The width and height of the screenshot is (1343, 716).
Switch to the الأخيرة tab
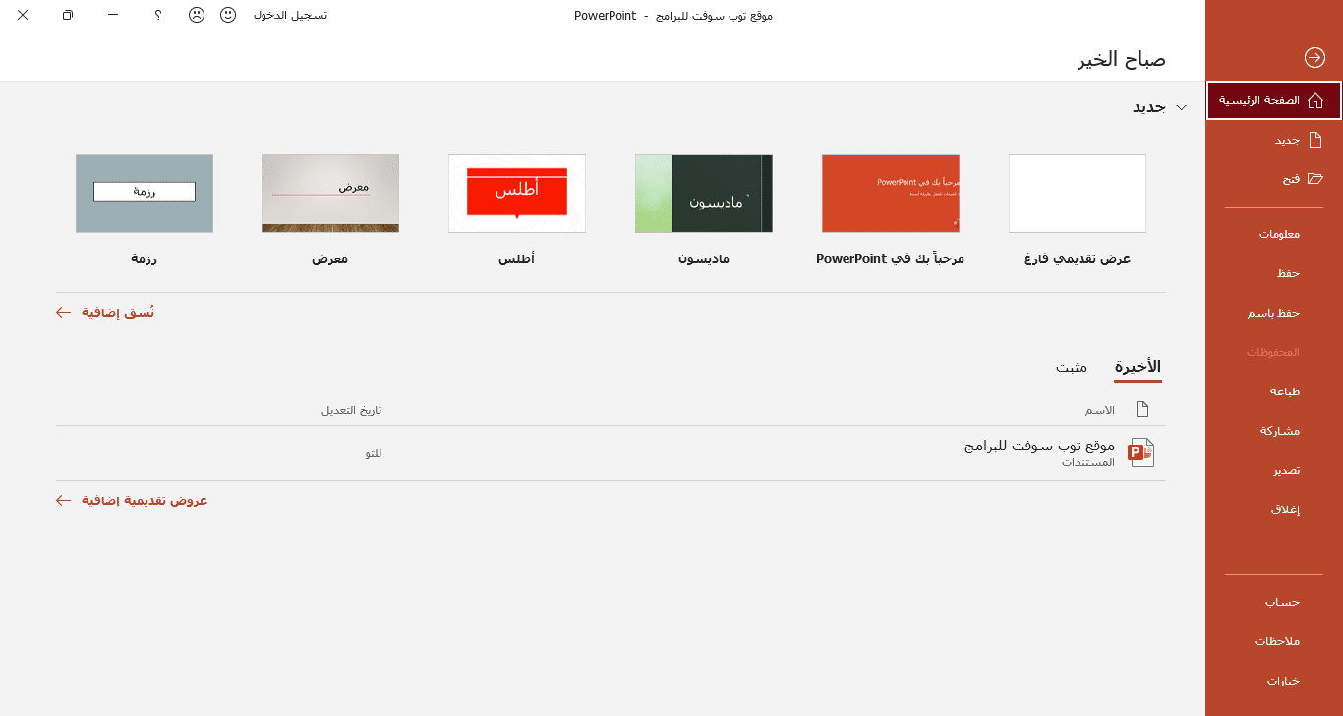click(1138, 367)
